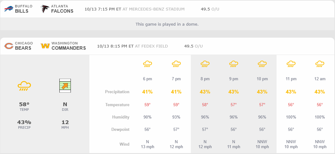Screen dimensions: 335x154
Task: Click the Chicago Bears team logo
Action: pyautogui.click(x=9, y=46)
